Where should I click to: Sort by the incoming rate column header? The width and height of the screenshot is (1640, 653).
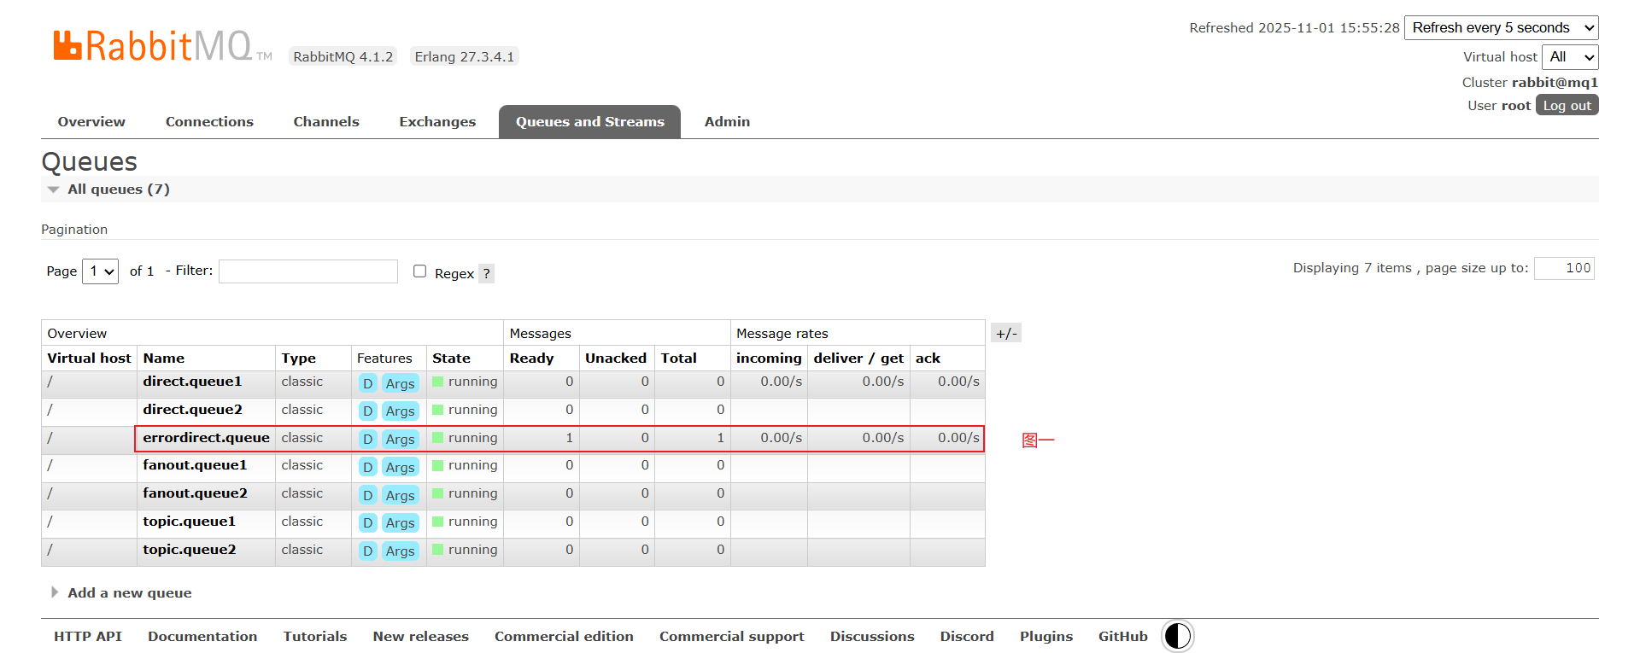tap(769, 359)
